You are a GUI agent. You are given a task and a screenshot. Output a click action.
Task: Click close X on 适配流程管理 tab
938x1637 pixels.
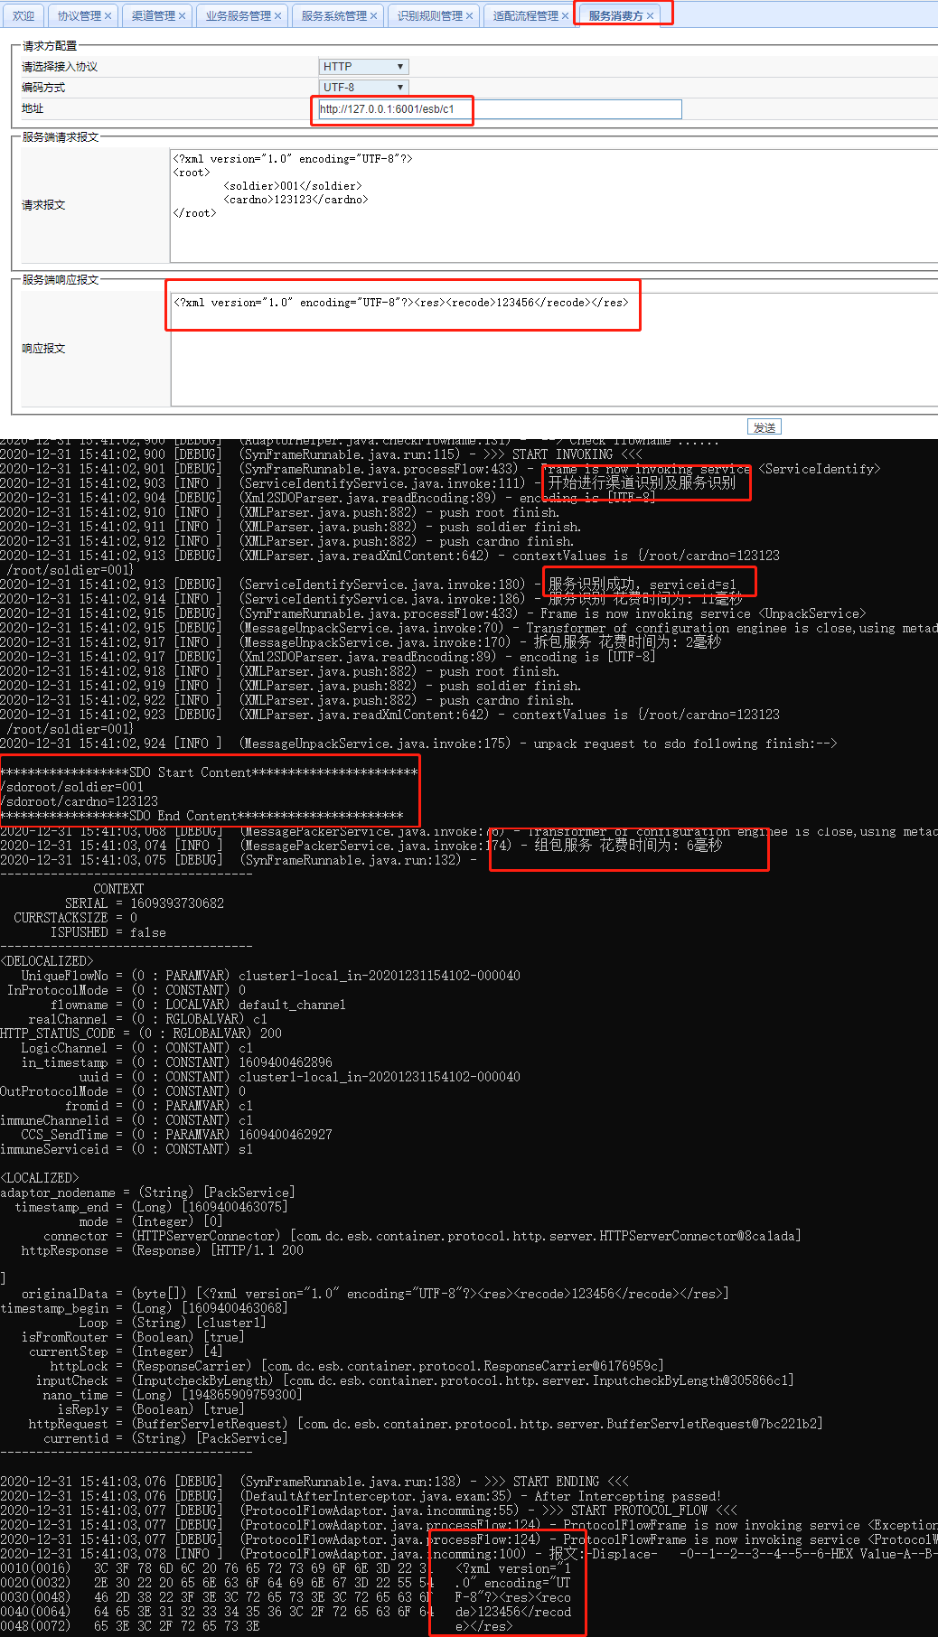coord(565,16)
